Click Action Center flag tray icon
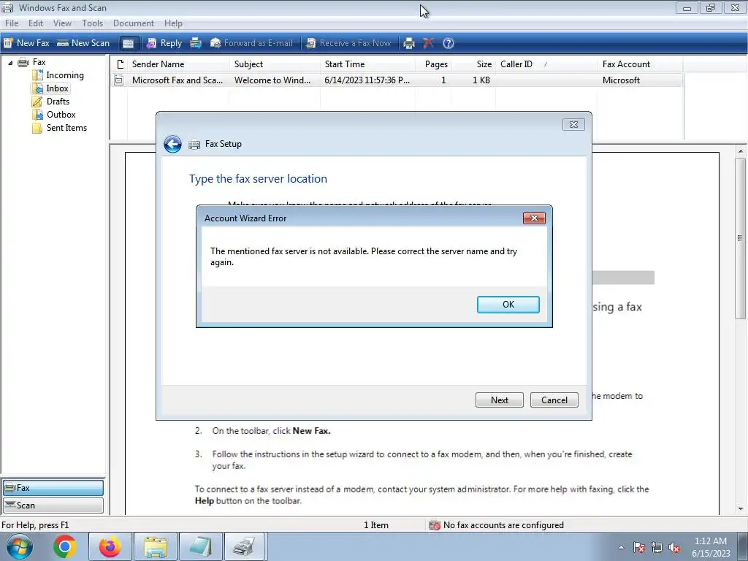This screenshot has width=748, height=561. click(638, 547)
